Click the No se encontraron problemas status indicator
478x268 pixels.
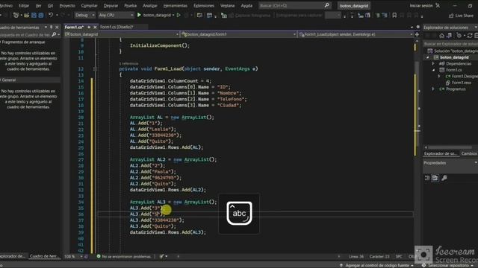(x=124, y=256)
